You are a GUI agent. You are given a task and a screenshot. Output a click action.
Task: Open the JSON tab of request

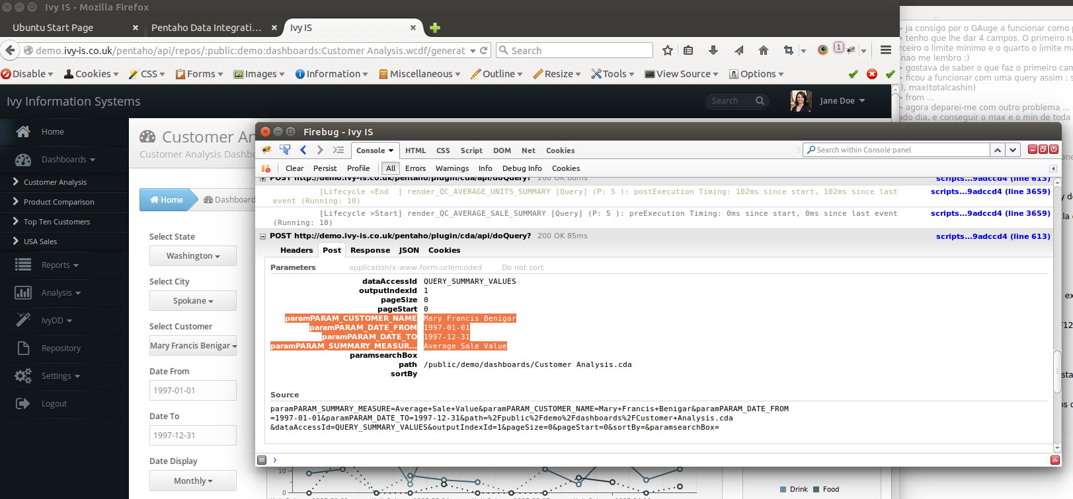(x=409, y=250)
